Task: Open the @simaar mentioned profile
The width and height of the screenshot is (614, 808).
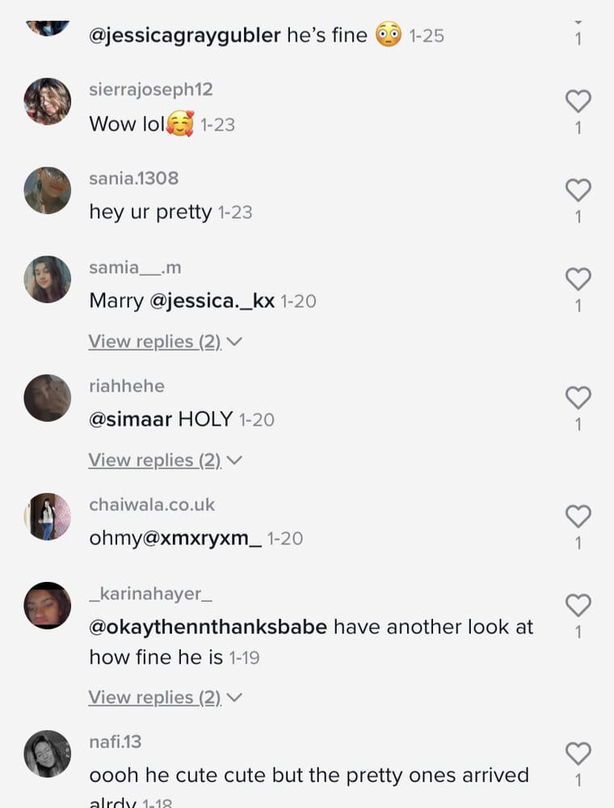Action: pos(130,419)
